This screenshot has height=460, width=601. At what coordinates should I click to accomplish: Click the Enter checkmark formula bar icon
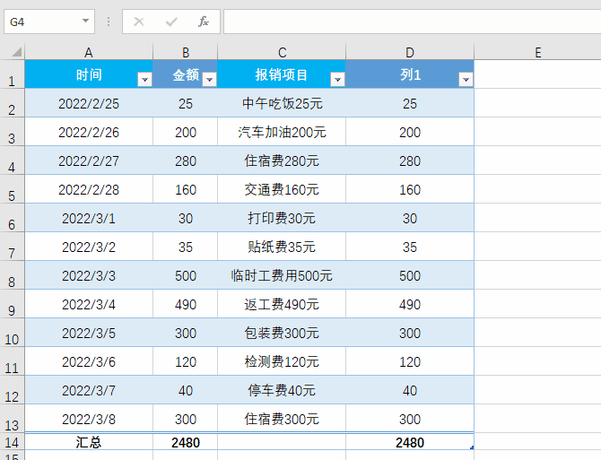171,22
